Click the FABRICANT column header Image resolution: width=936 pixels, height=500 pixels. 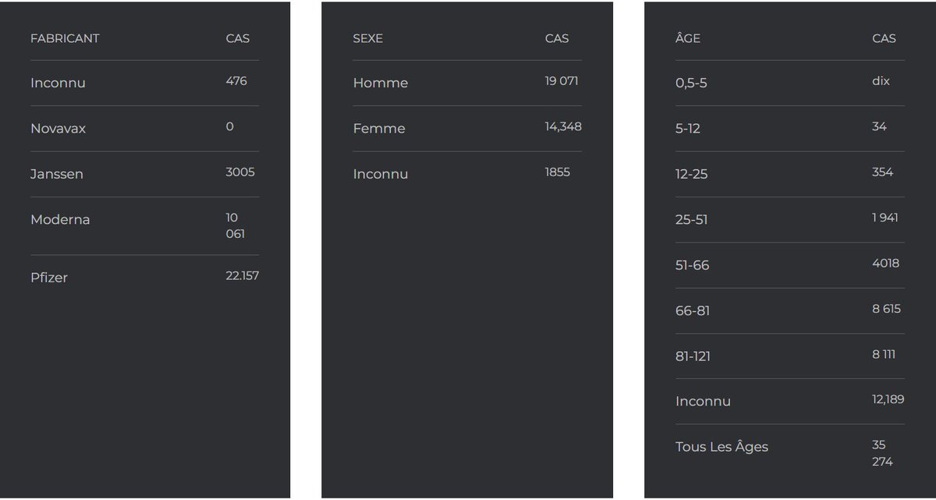click(x=65, y=38)
